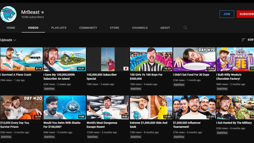Click the 12:09 duration badge
The image size is (254, 143).
[167, 117]
